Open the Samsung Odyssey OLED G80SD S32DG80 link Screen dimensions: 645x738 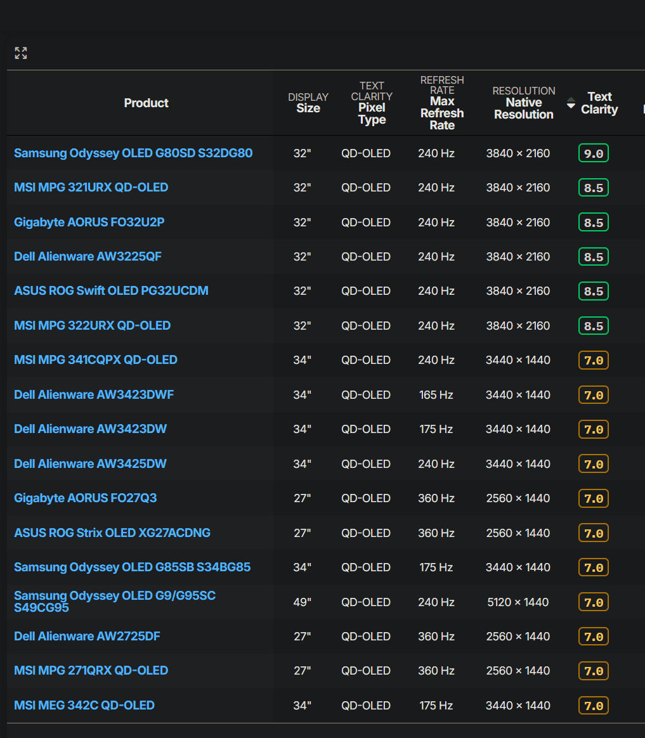point(133,153)
